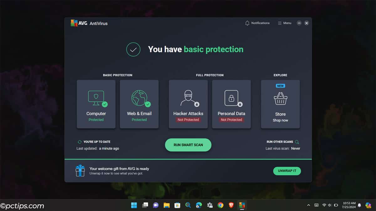
Task: Expand hidden system tray icons
Action: 308,205
